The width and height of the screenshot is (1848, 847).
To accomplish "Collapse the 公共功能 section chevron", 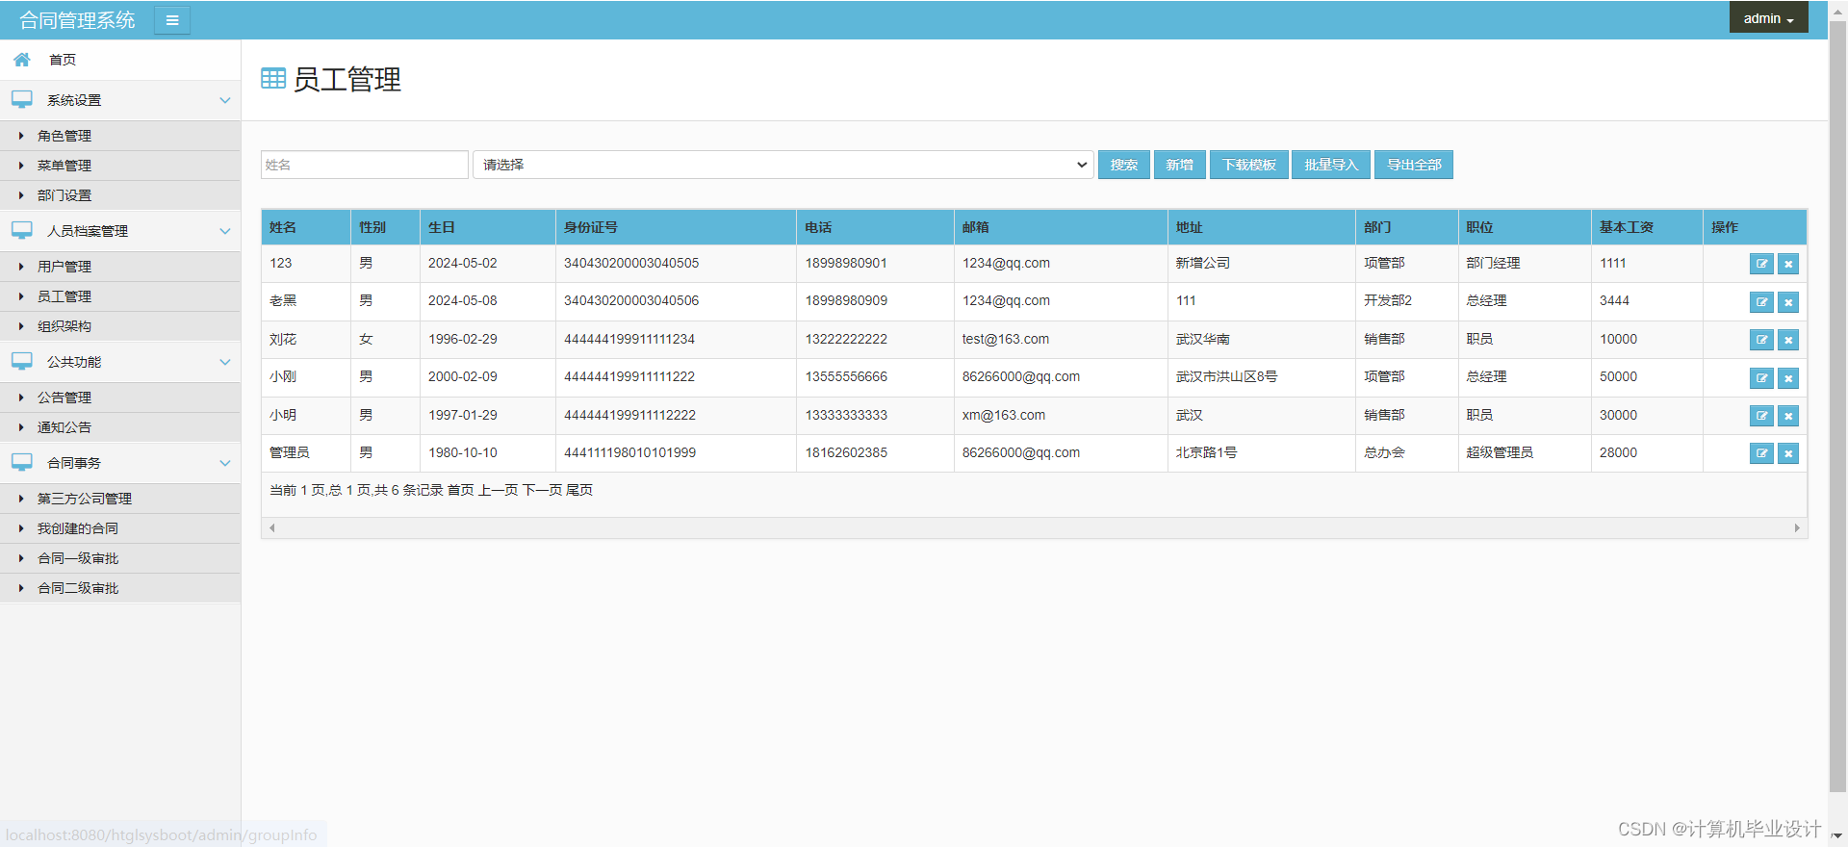I will [225, 362].
